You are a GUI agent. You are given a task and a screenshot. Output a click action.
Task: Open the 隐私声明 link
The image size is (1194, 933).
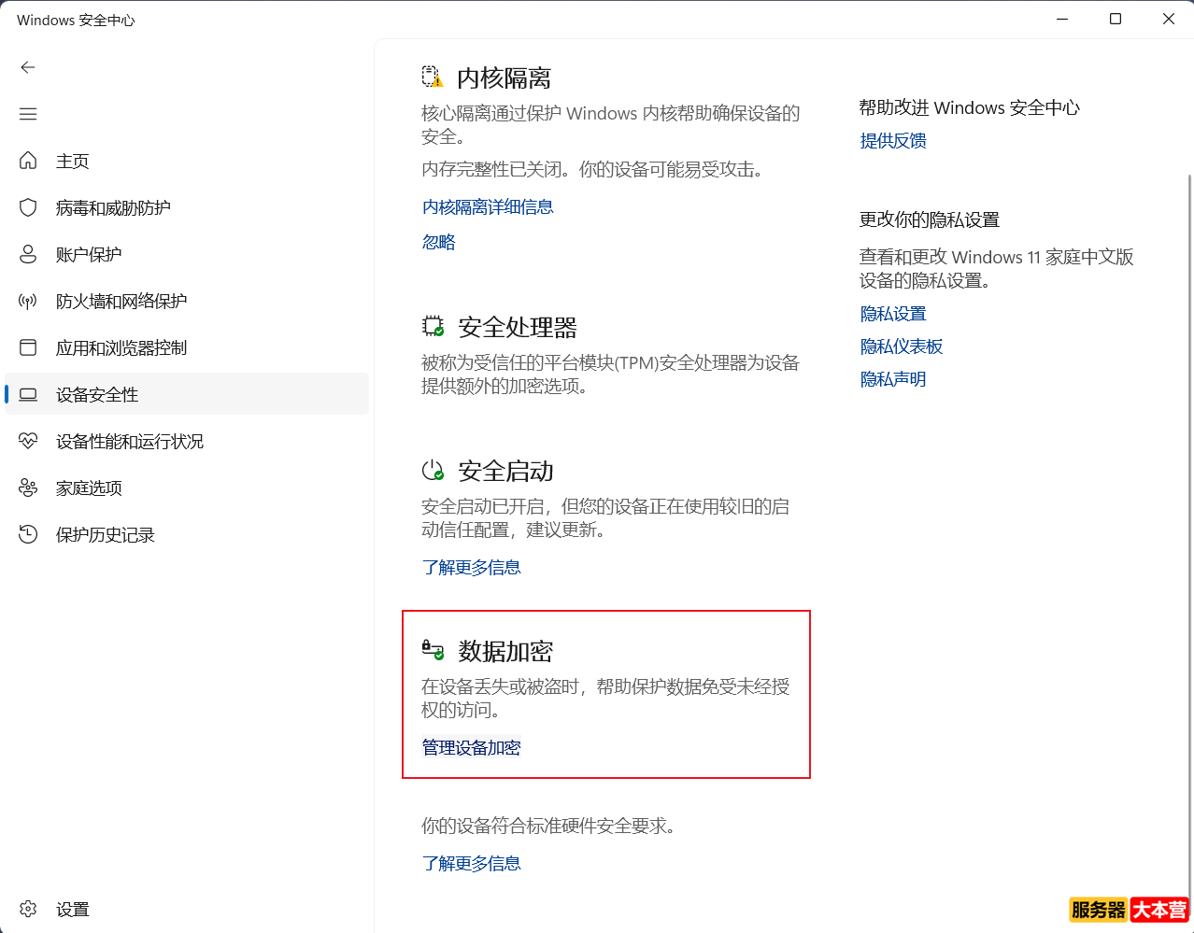click(x=893, y=379)
